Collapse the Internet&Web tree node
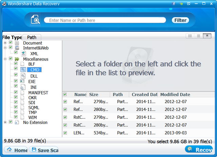The height and width of the screenshot is (157, 217). (5, 48)
